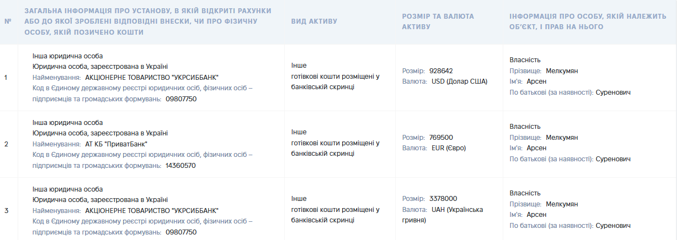Click the 'РОЗМІР ТА ВАЛЮТА АКТИВУ' header
The width and height of the screenshot is (686, 240).
(x=438, y=21)
